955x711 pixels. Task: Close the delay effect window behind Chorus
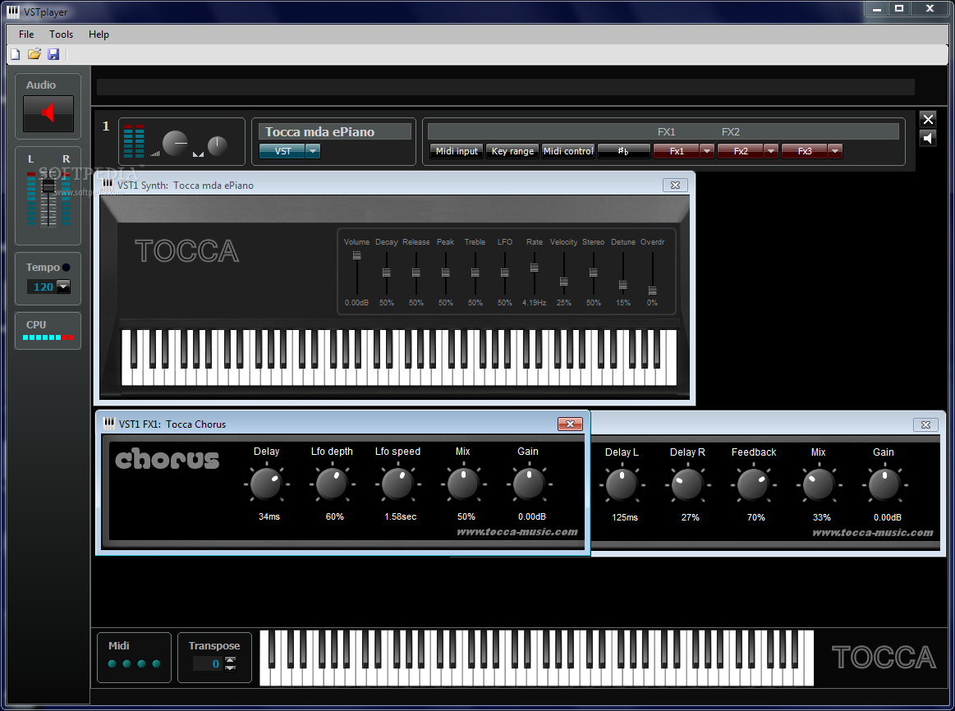pyautogui.click(x=925, y=425)
